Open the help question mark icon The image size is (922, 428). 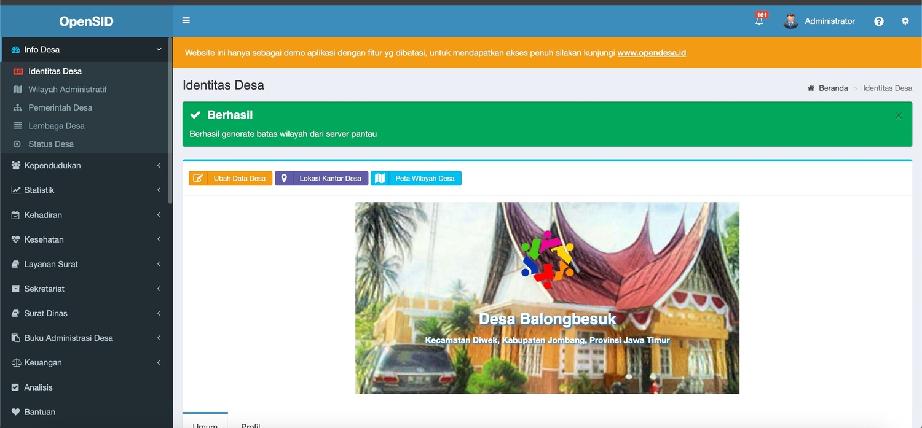[x=879, y=21]
